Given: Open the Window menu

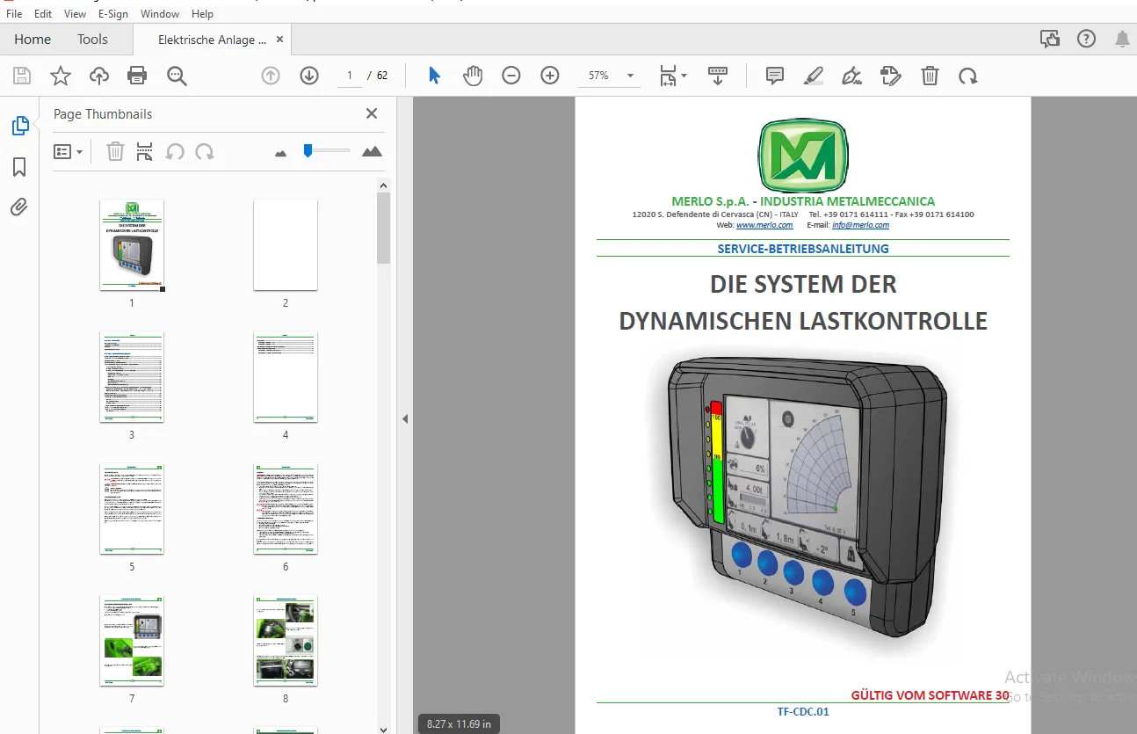Looking at the screenshot, I should [x=160, y=14].
